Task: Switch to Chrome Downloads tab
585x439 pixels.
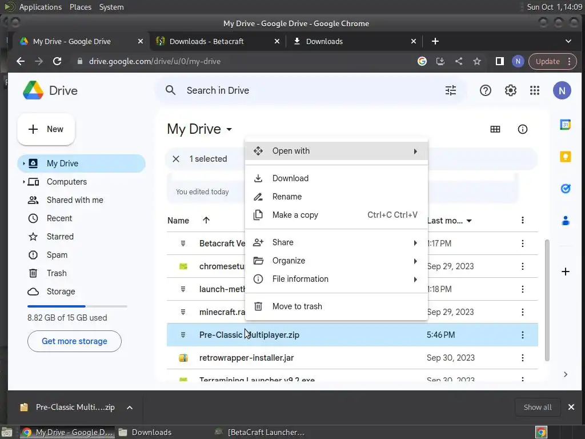Action: (354, 41)
